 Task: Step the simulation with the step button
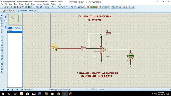(8, 90)
